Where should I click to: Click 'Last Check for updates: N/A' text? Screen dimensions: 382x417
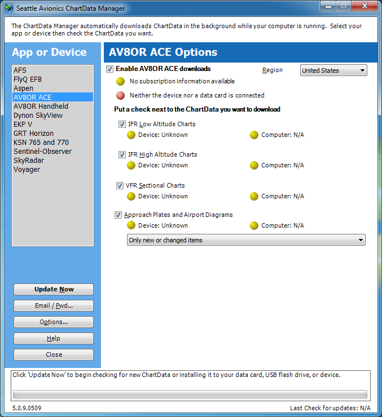click(330, 408)
